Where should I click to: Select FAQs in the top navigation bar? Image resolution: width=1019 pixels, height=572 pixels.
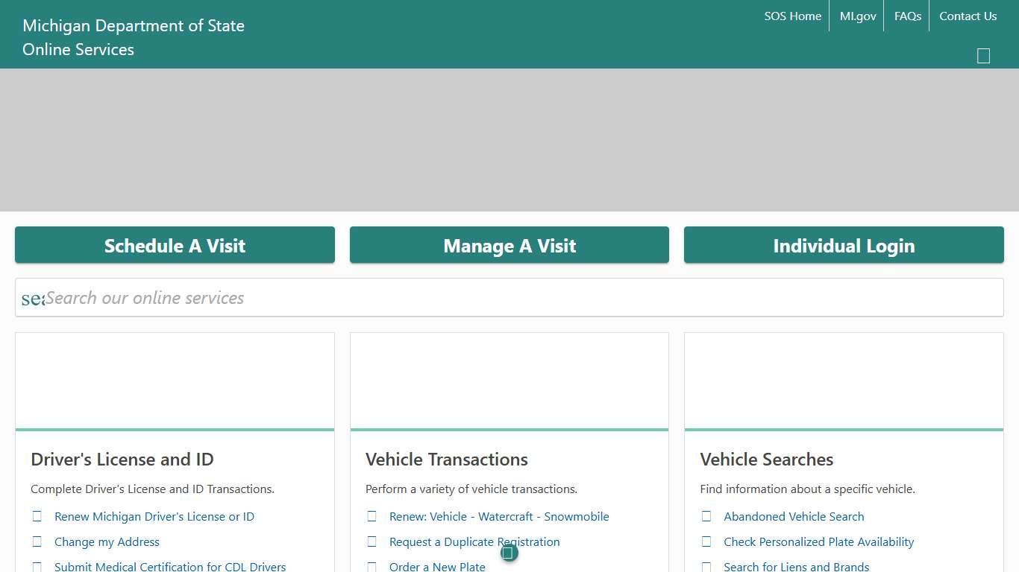pos(907,16)
